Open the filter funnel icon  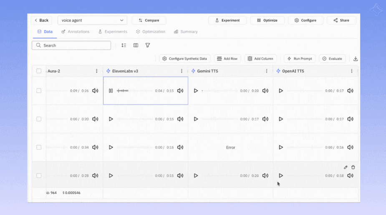click(x=147, y=45)
